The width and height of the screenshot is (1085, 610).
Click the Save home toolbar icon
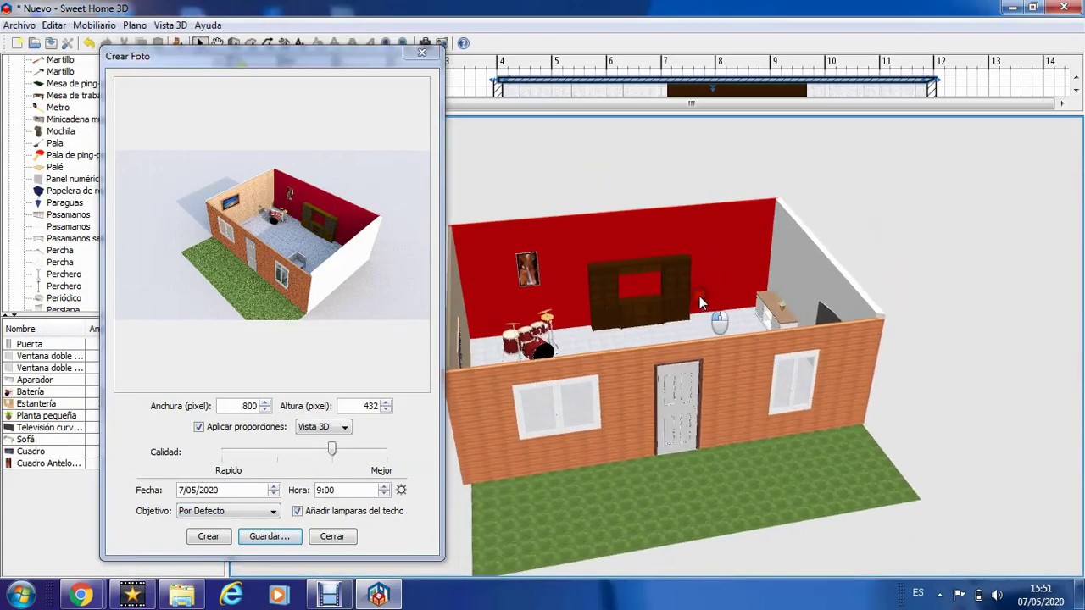point(51,42)
